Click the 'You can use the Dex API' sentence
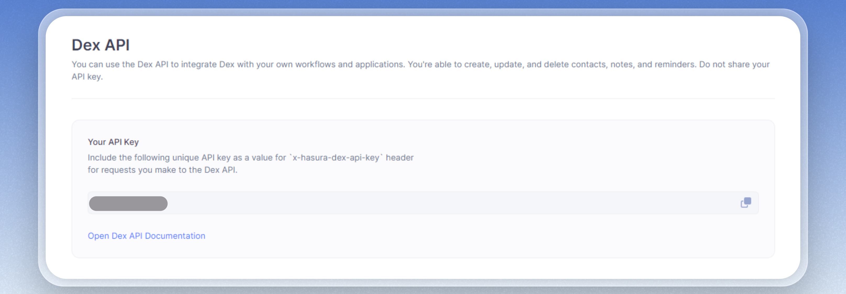The width and height of the screenshot is (846, 294). tap(120, 65)
